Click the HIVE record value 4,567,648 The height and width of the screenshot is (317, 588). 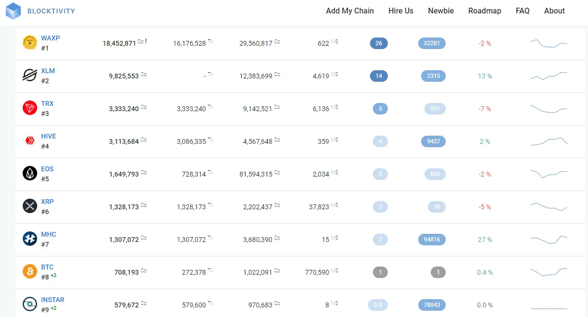(x=258, y=141)
